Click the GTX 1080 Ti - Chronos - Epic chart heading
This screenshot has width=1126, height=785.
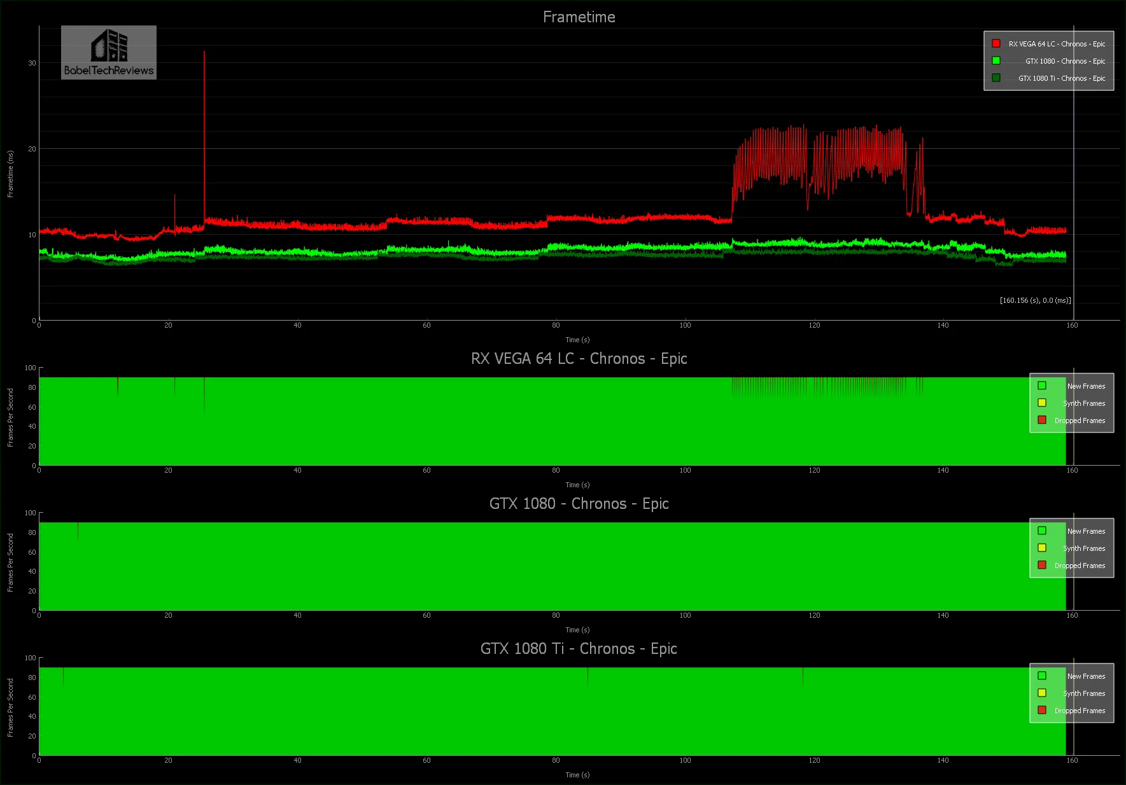click(579, 649)
